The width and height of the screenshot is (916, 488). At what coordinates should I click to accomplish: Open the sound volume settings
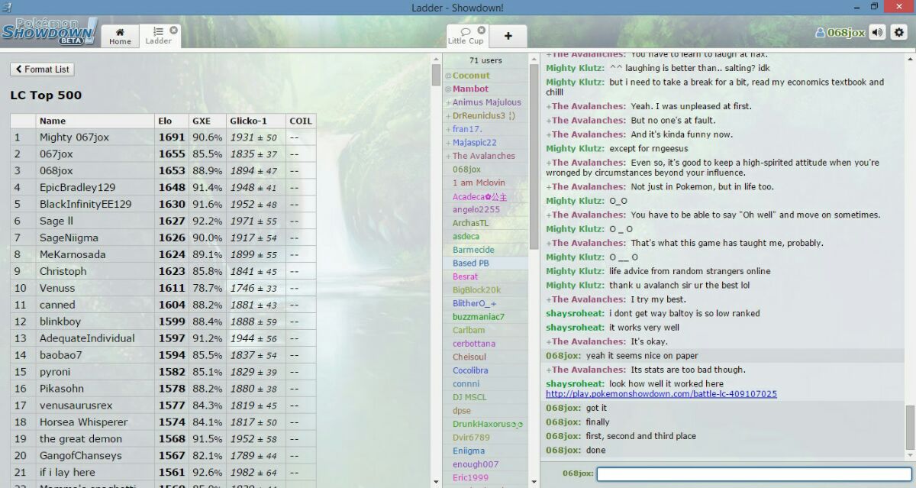pos(878,33)
